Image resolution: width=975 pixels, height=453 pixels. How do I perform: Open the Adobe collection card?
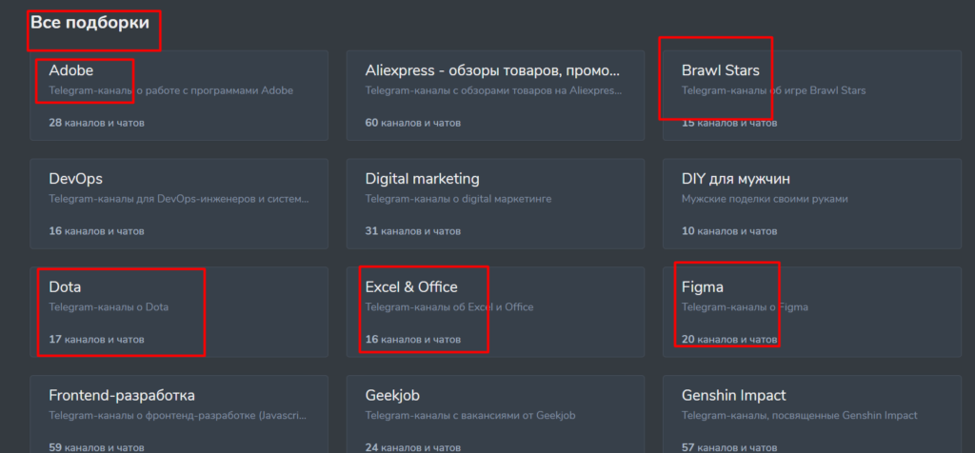coord(179,95)
